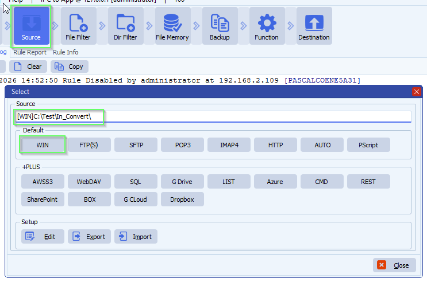This screenshot has height=282, width=427.
Task: Choose the LIST plus source
Action: 229,182
